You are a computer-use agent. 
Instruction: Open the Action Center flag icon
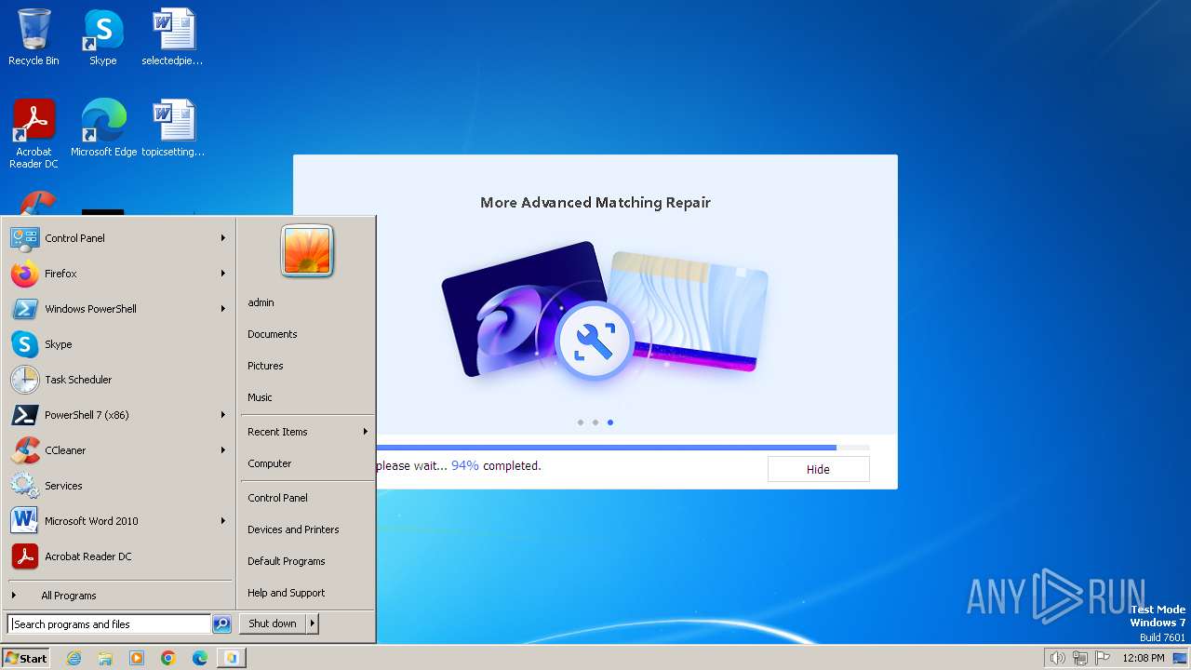1102,658
